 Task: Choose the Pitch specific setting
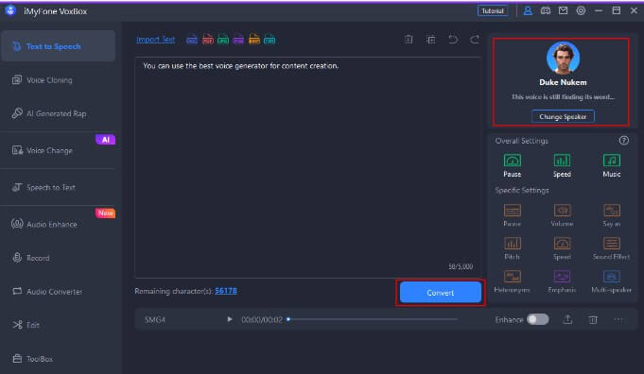click(x=513, y=248)
